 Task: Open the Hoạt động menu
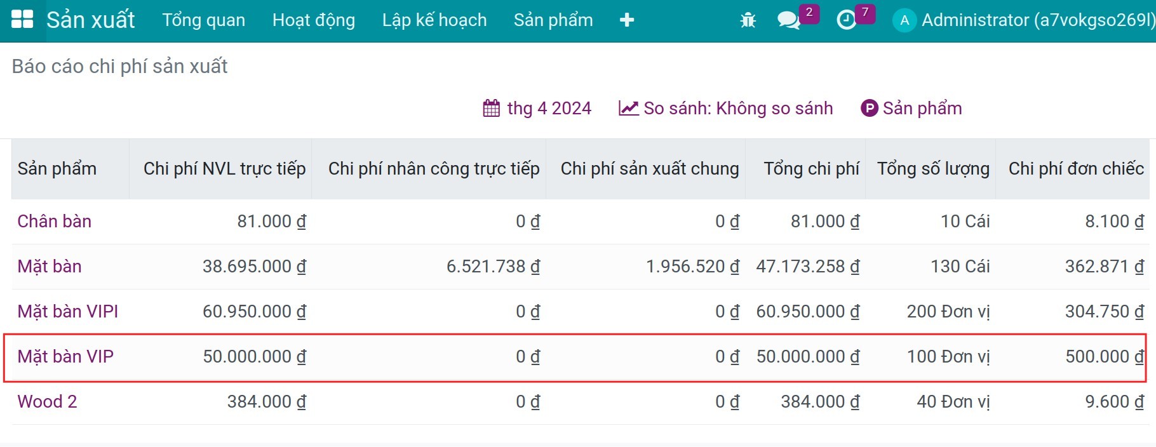click(314, 20)
